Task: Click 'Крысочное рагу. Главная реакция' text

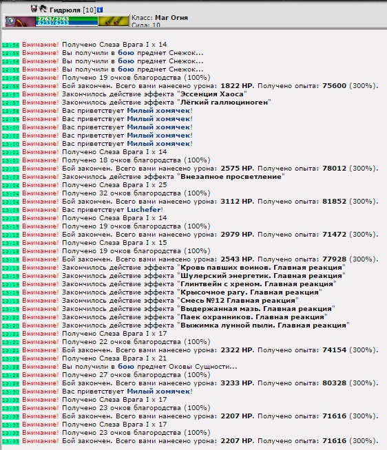Action: tap(249, 292)
